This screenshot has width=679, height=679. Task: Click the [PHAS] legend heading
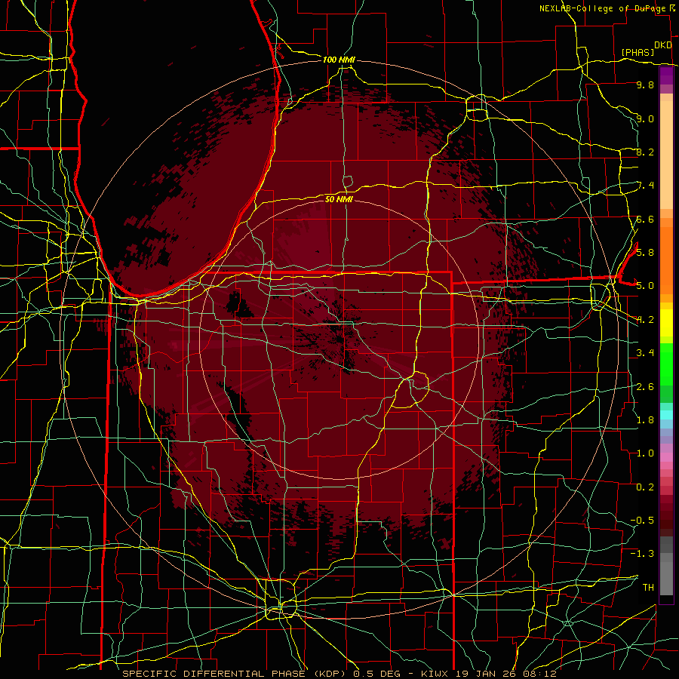(x=638, y=52)
